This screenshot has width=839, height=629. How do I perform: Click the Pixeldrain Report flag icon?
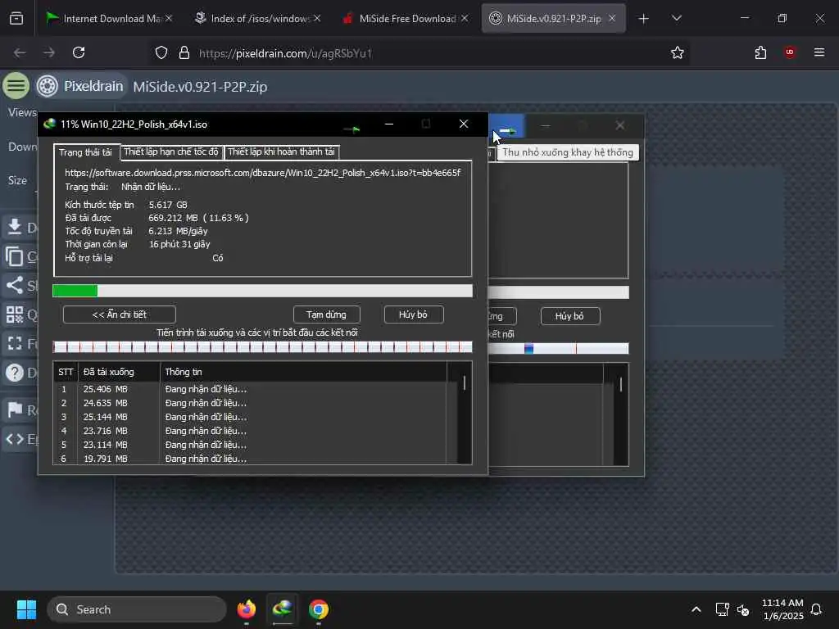click(15, 410)
